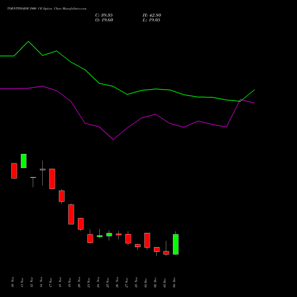Screen dimensions: 297x297
Task: Select the 12 Nov date label
Action: point(31,282)
